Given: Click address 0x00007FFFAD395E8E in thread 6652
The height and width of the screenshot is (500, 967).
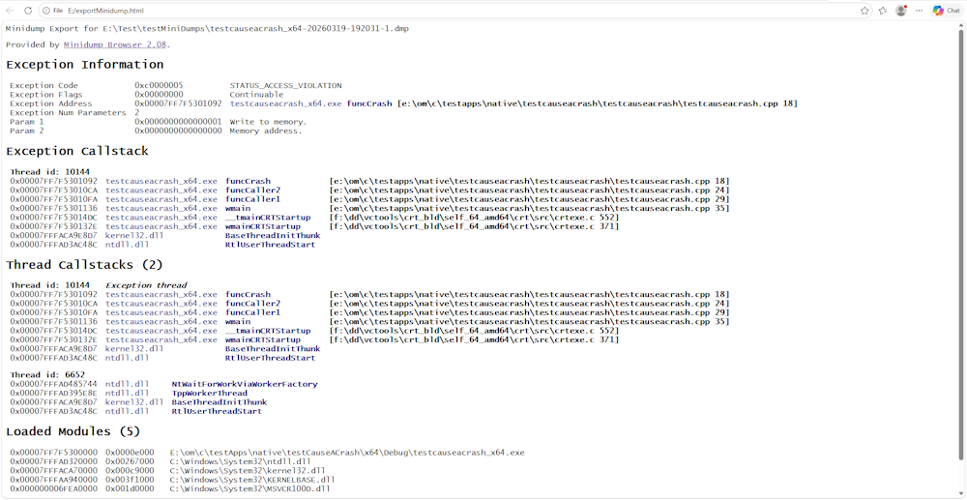Looking at the screenshot, I should 53,394.
